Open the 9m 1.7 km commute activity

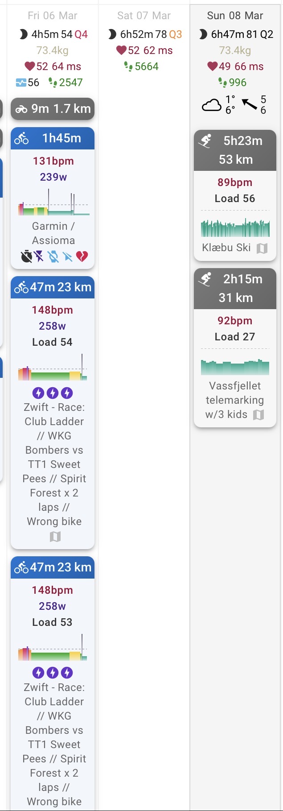pos(53,108)
